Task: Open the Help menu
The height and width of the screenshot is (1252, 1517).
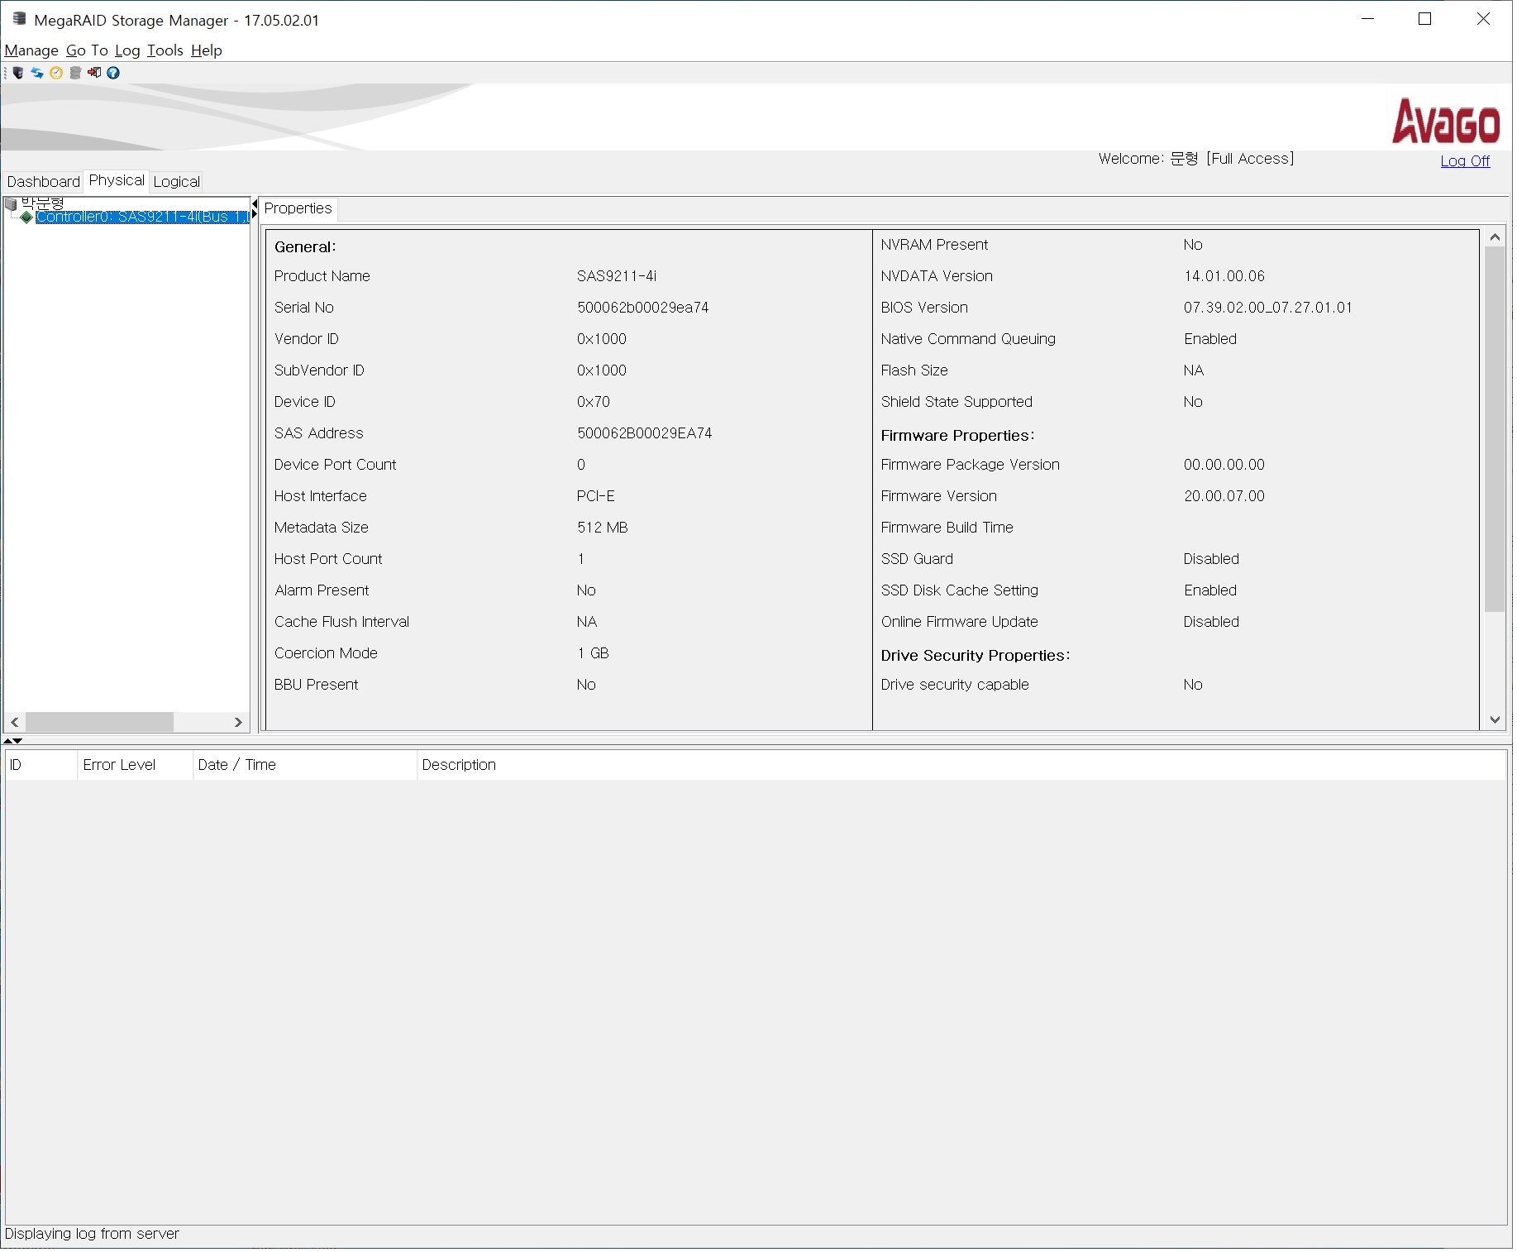Action: (207, 50)
